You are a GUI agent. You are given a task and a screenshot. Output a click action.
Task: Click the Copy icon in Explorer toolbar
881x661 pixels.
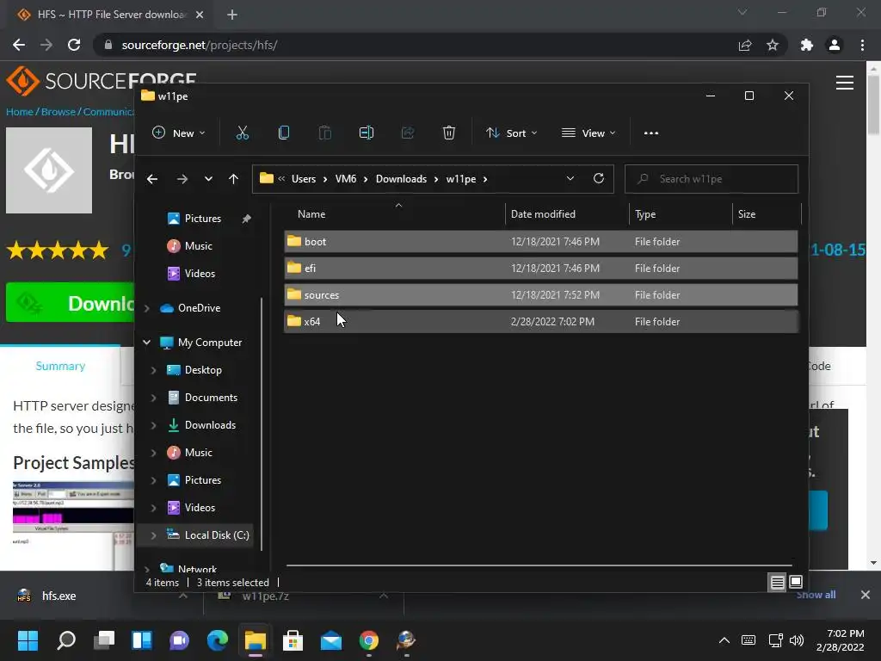coord(284,133)
